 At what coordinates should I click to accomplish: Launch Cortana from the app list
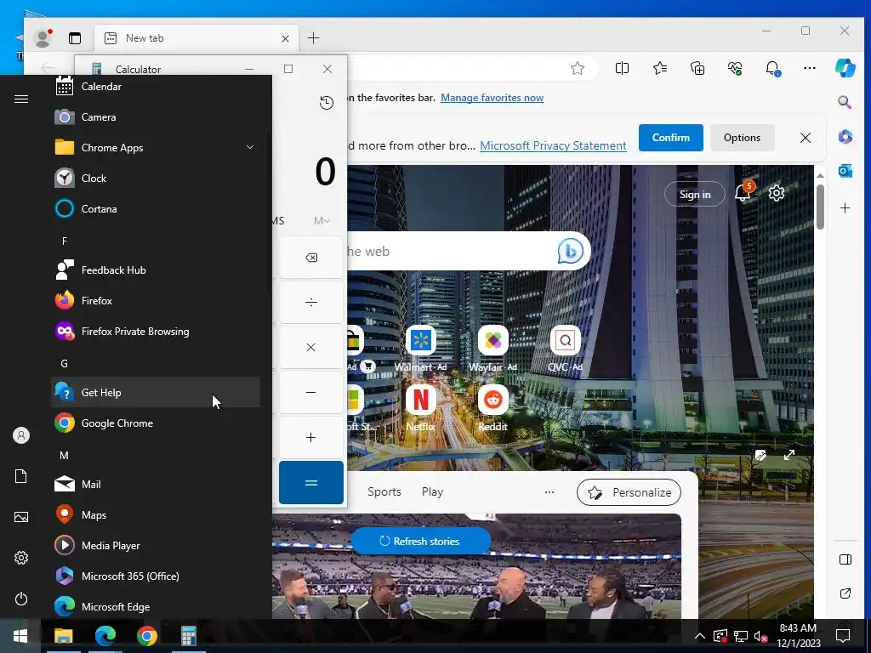pos(156,209)
